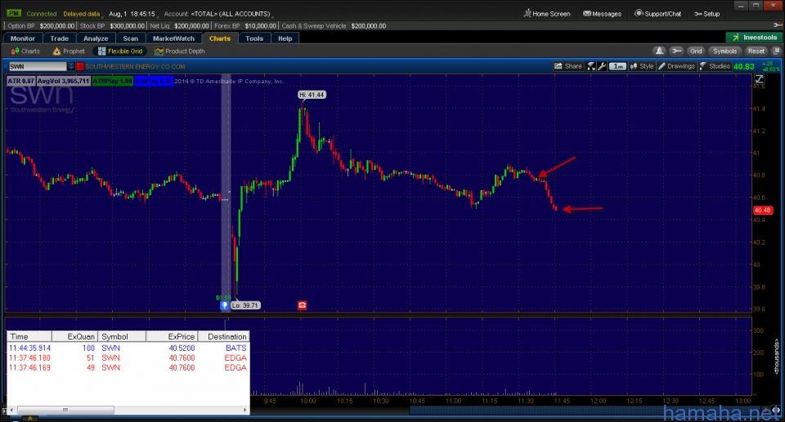Viewport: 785px width, 422px height.
Task: Open the Prophet sub-tab
Action: tap(69, 51)
